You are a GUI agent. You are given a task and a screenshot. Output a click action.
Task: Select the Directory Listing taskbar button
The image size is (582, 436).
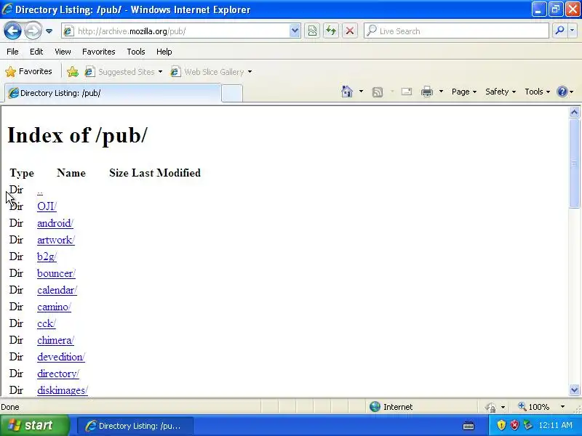coord(135,426)
